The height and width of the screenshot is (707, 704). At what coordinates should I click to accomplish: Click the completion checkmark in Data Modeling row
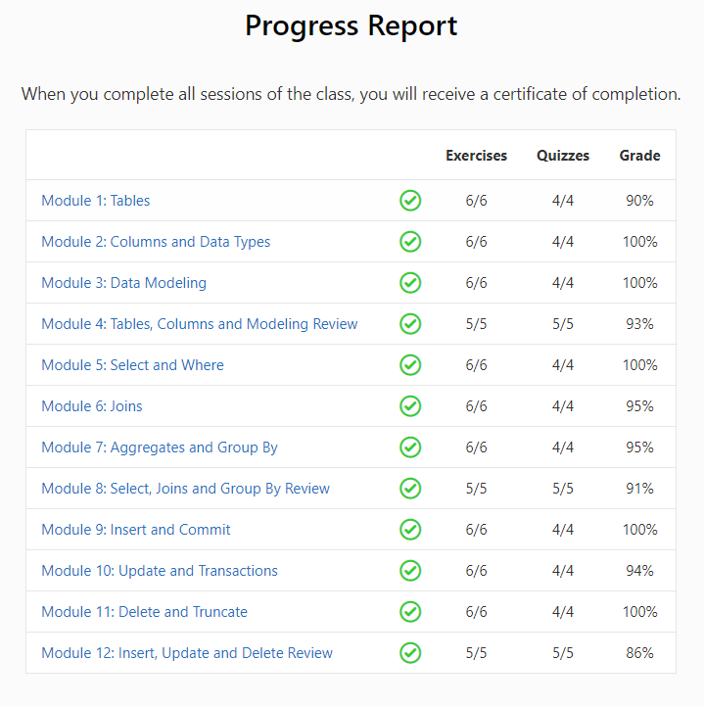click(410, 283)
